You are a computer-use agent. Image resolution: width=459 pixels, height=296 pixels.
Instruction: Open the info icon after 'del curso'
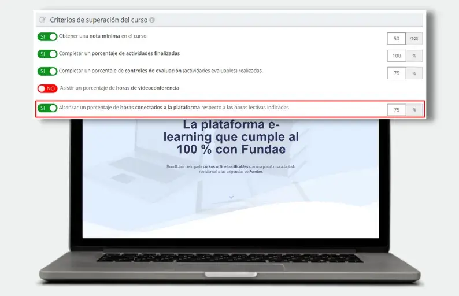point(152,20)
